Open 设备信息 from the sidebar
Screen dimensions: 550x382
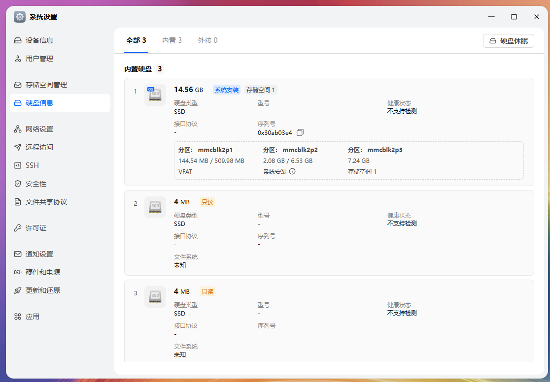click(38, 41)
